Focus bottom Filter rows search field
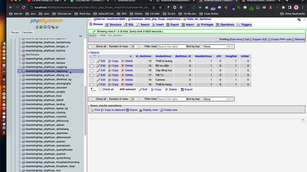The width and height of the screenshot is (307, 172). (x=172, y=99)
